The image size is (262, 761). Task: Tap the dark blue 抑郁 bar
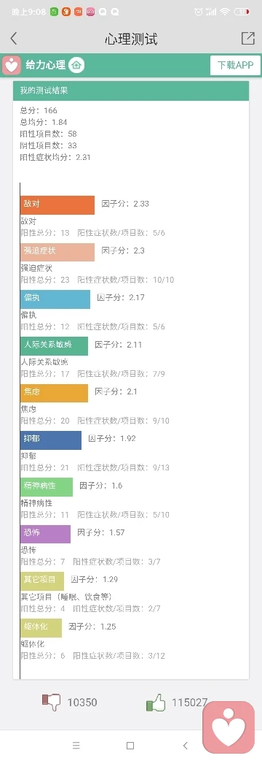pos(51,440)
